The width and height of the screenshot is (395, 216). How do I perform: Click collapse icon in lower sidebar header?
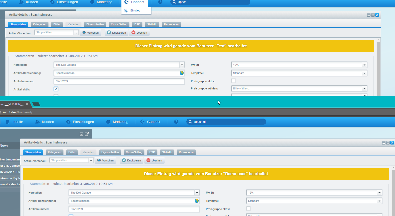pos(81,134)
